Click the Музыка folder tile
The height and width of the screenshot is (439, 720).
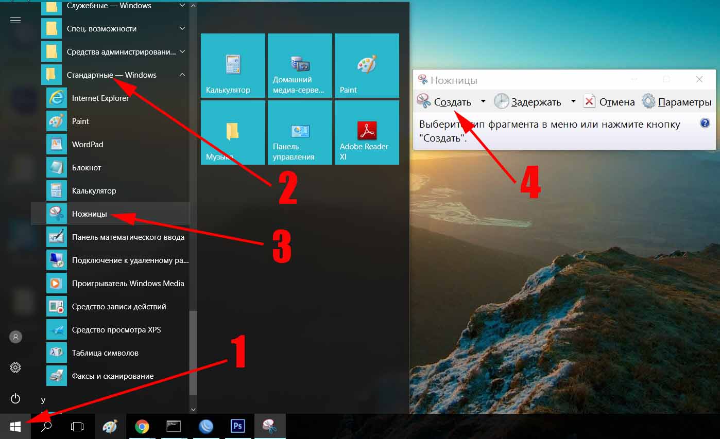click(233, 132)
